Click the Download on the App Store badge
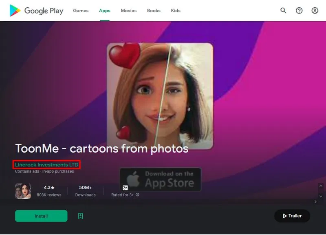The image size is (326, 235). point(160,180)
